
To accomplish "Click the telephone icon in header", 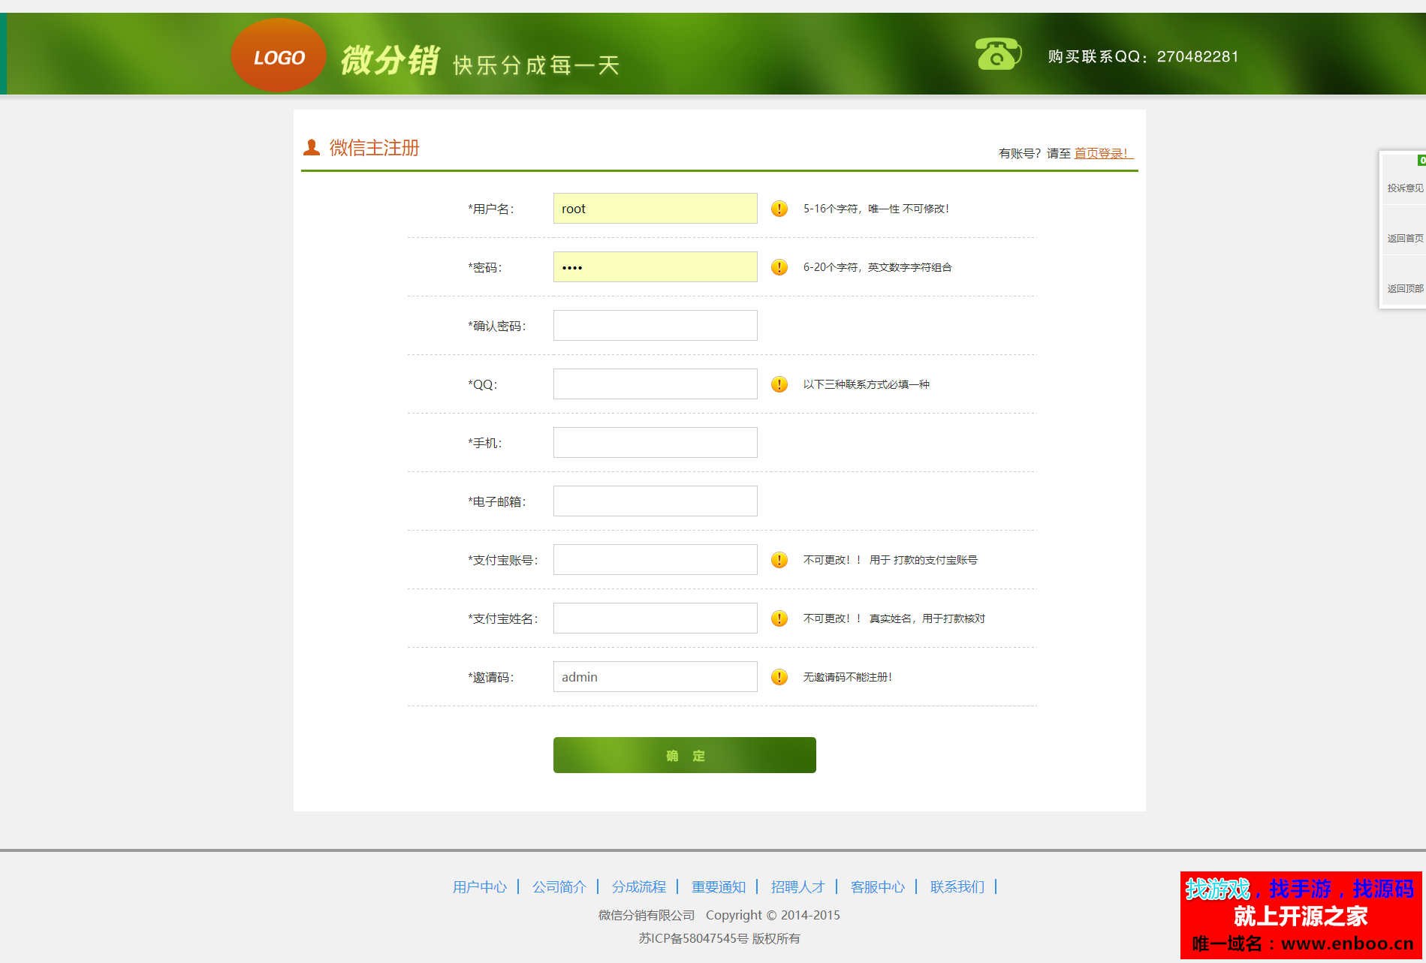I will [998, 54].
